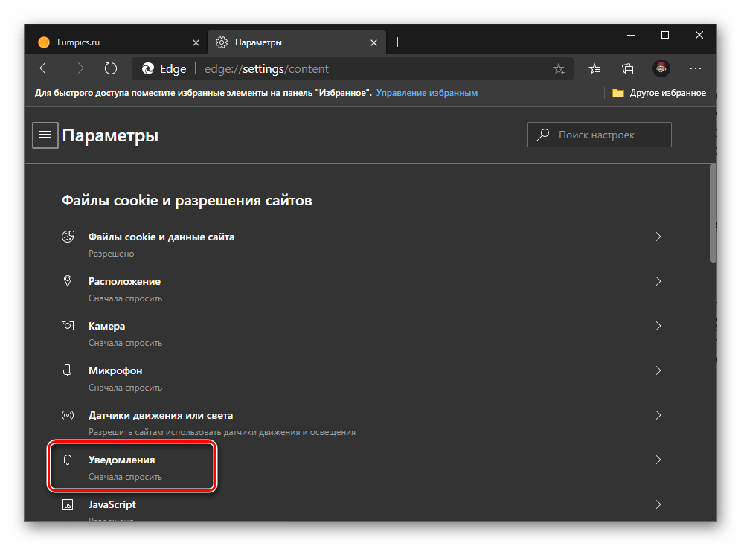Open the Favorites list icon

click(x=594, y=68)
